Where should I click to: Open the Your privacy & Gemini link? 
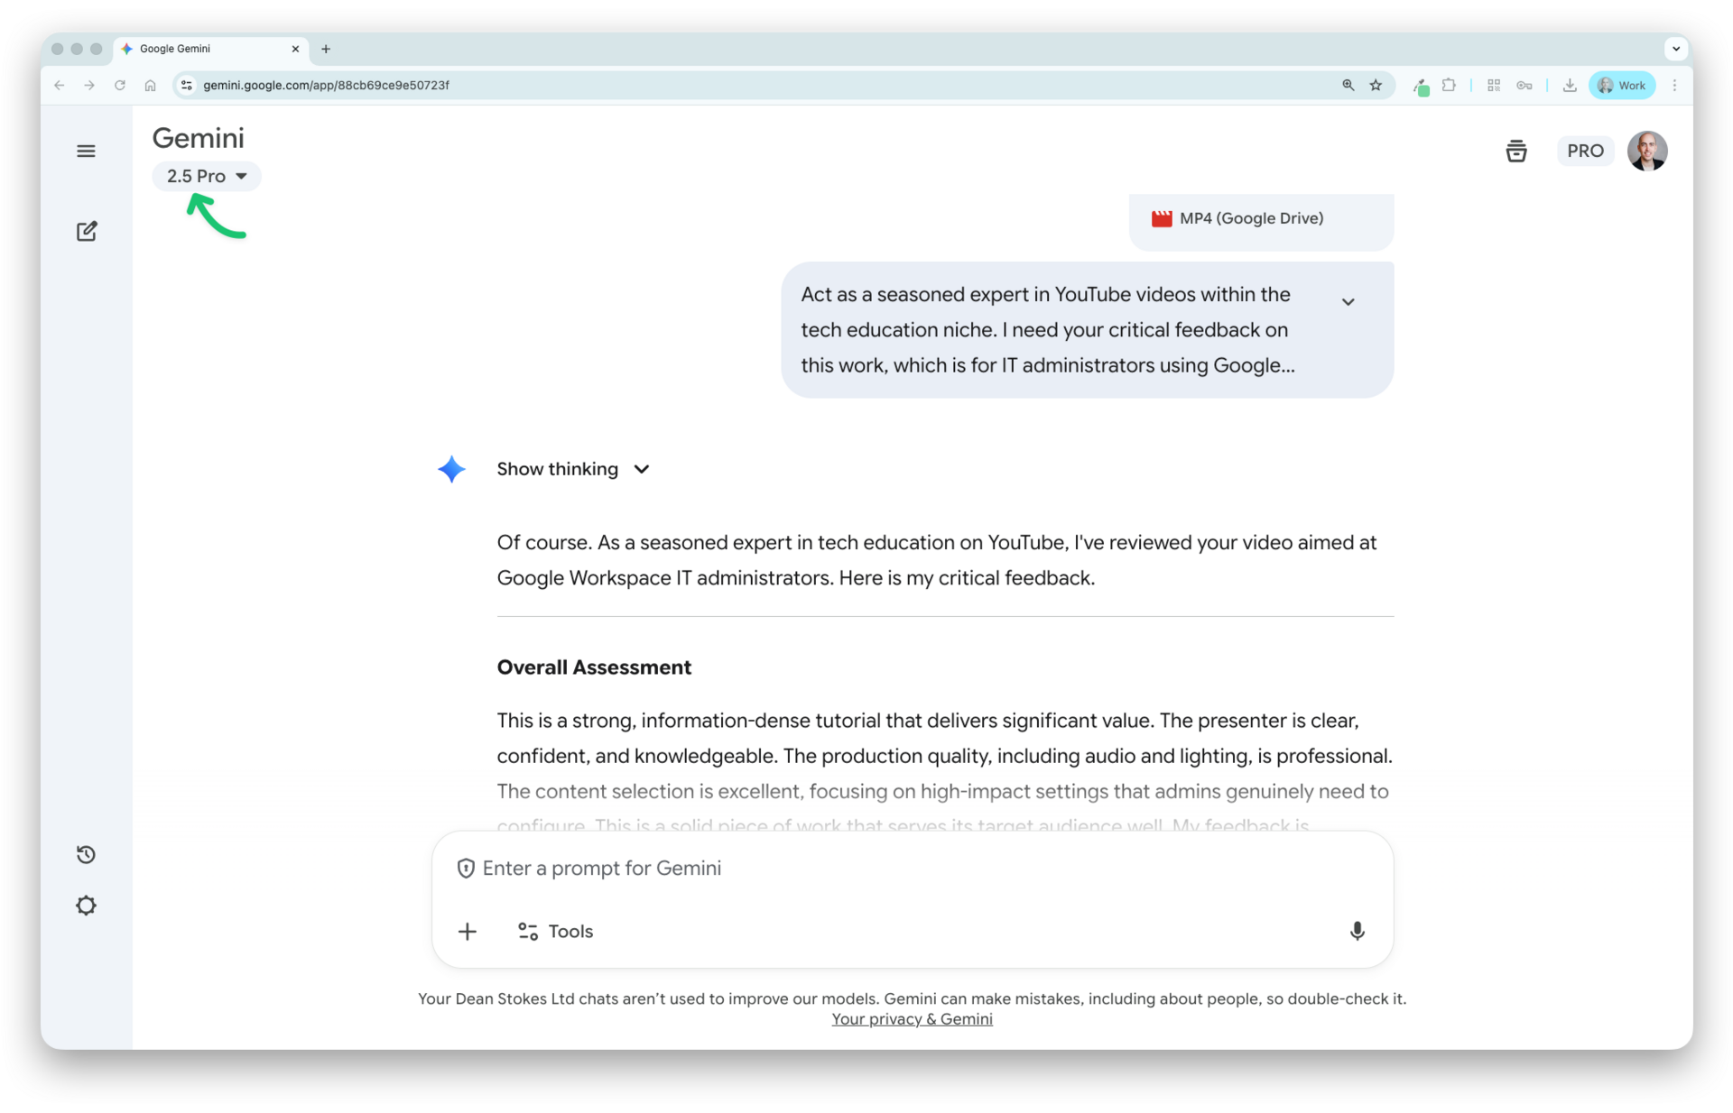911,1018
